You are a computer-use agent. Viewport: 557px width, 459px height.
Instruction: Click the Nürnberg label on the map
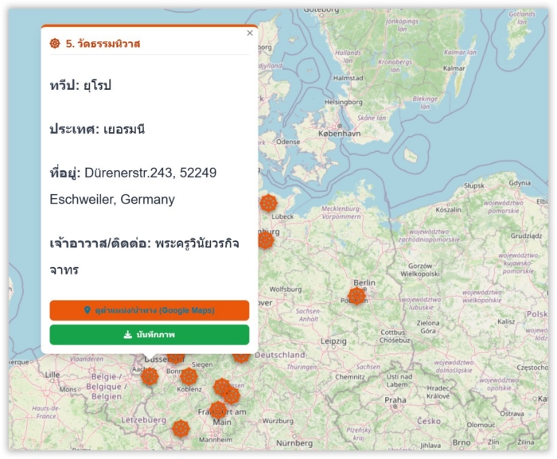294,443
